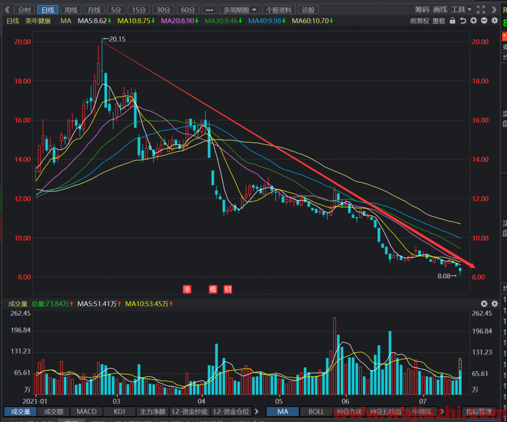Open 筹码 chip distribution

point(422,10)
